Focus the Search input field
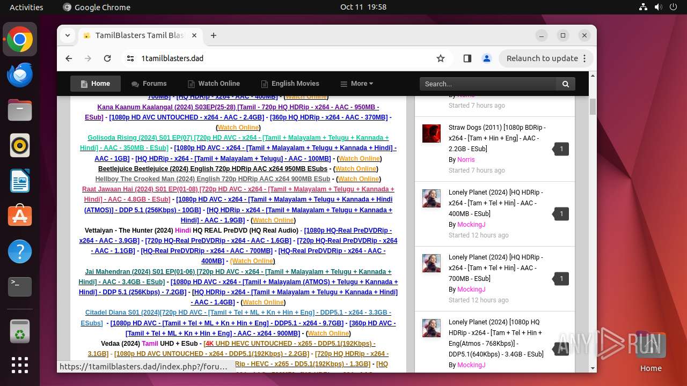687x386 pixels. (488, 84)
